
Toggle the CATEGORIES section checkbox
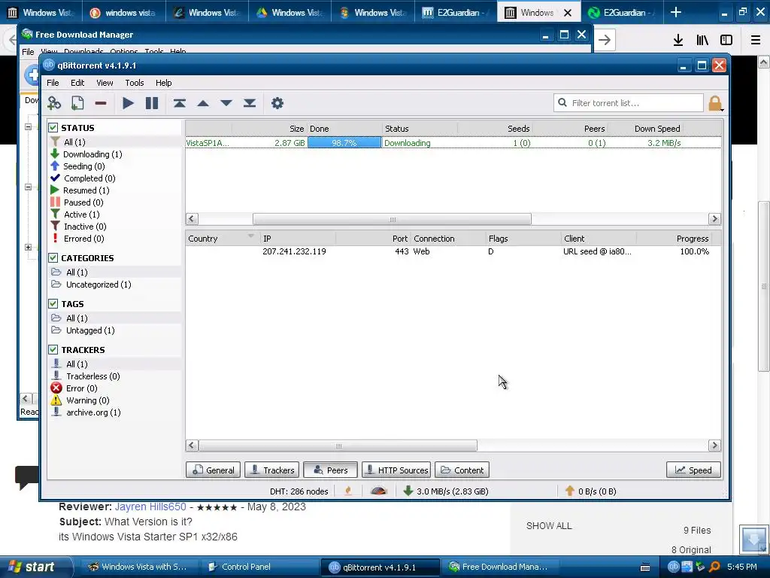point(53,258)
